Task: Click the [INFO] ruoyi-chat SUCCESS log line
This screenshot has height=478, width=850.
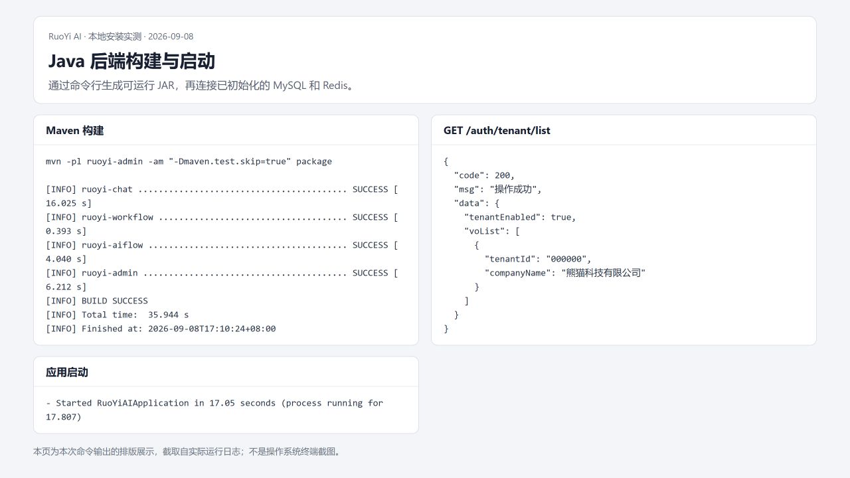Action: click(222, 196)
